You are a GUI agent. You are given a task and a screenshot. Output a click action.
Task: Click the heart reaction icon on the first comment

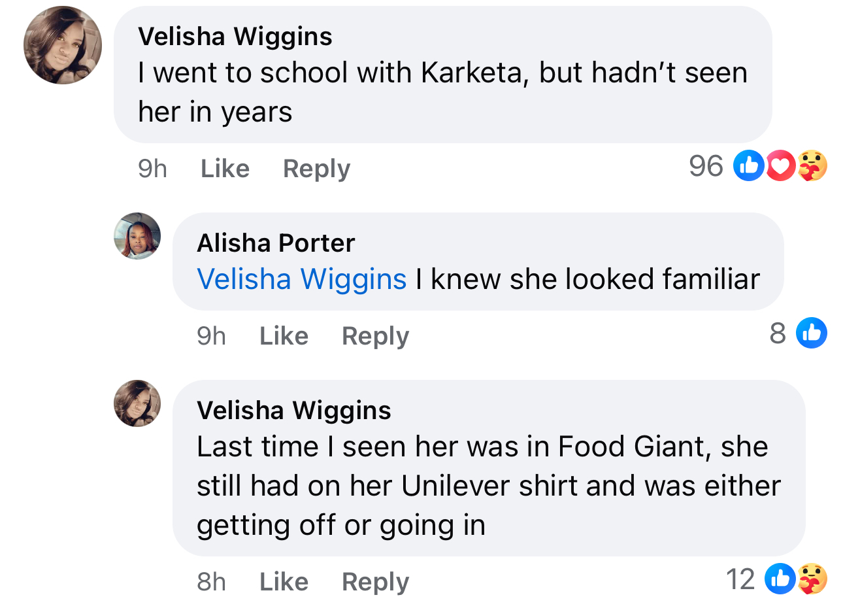pyautogui.click(x=780, y=165)
